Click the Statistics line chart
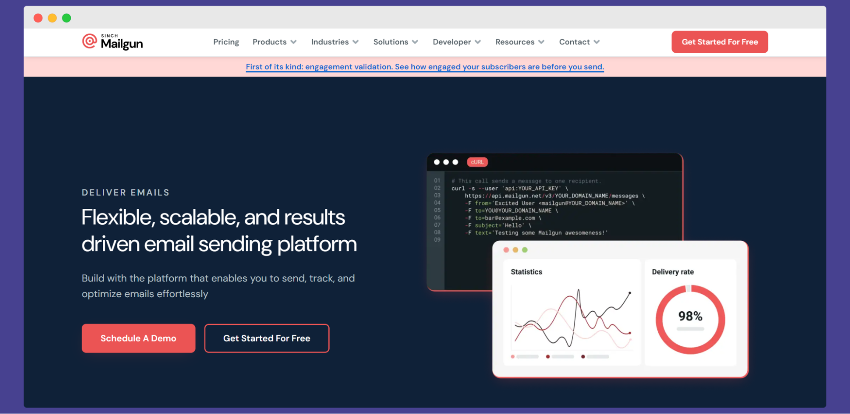 point(572,318)
